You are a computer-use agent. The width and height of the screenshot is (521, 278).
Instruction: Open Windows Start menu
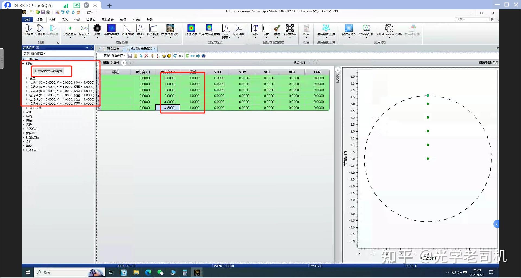pyautogui.click(x=27, y=272)
